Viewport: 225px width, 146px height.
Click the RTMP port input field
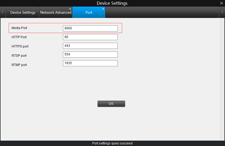[90, 63]
